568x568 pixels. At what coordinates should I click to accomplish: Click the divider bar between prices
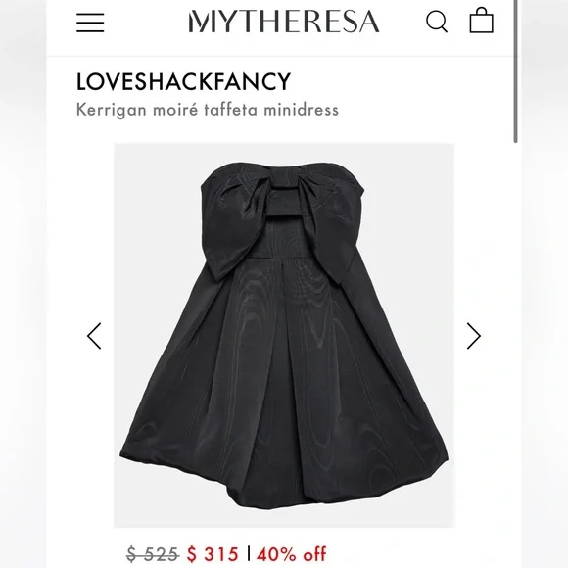tap(249, 553)
